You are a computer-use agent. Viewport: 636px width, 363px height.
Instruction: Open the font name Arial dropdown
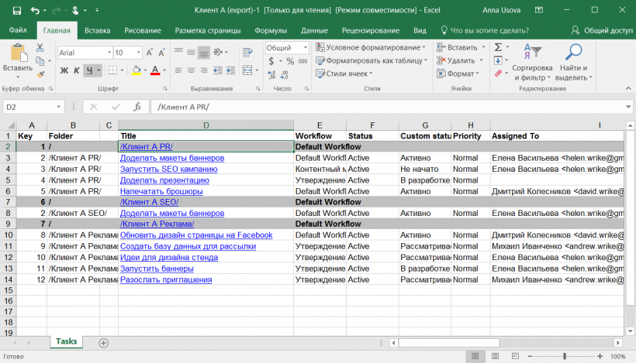109,53
